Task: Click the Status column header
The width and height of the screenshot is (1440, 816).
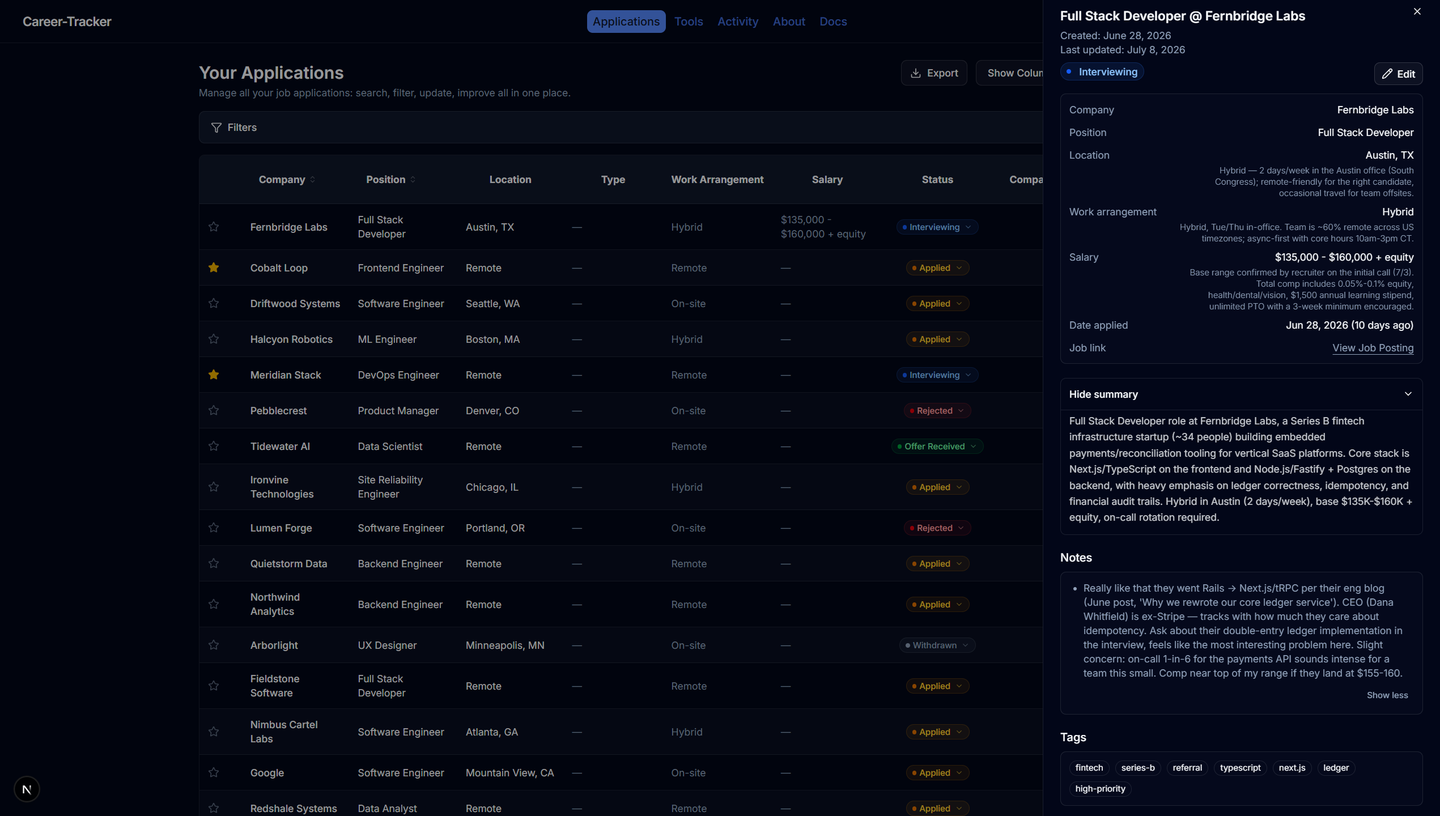Action: [937, 180]
